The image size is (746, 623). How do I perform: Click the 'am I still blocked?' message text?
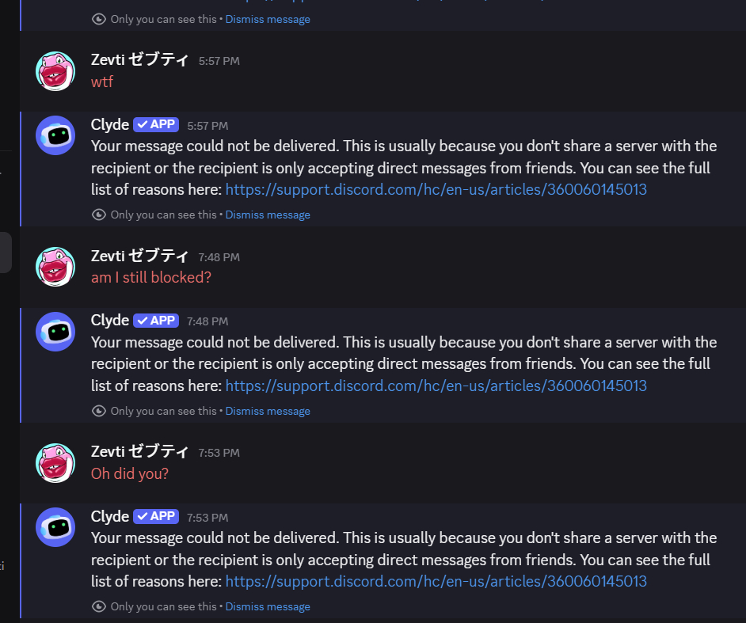coord(151,278)
